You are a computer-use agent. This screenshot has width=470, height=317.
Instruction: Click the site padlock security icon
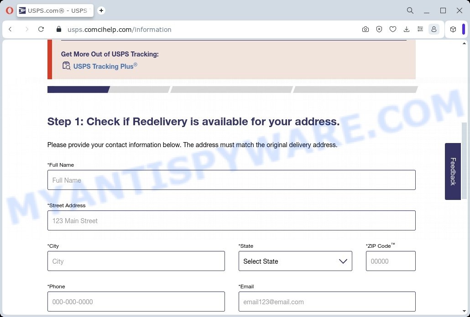(x=59, y=29)
